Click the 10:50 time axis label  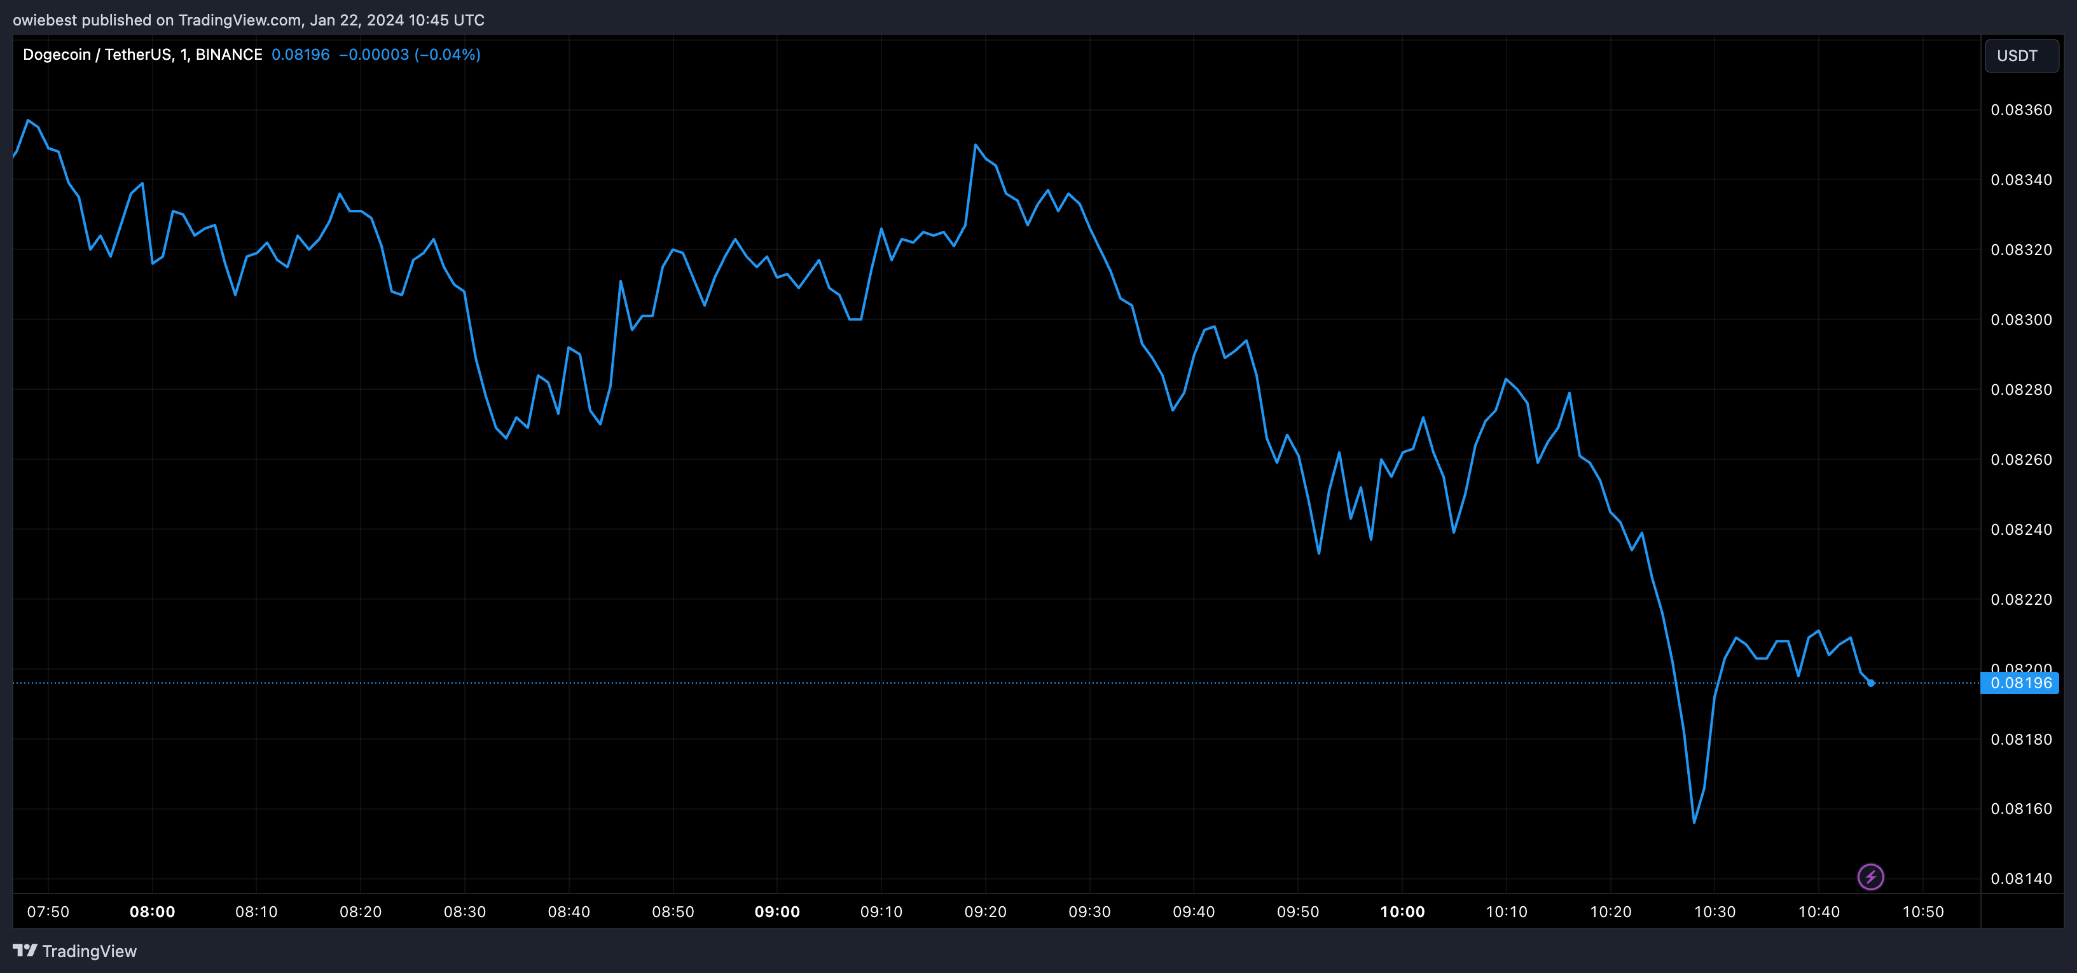(1923, 912)
